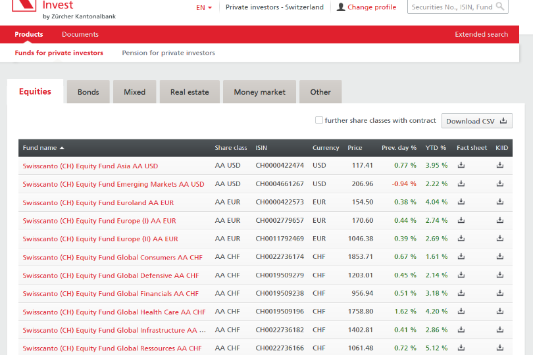This screenshot has height=355, width=533.
Task: Open Equity Fund Emerging Markets AA USD
Action: point(114,184)
